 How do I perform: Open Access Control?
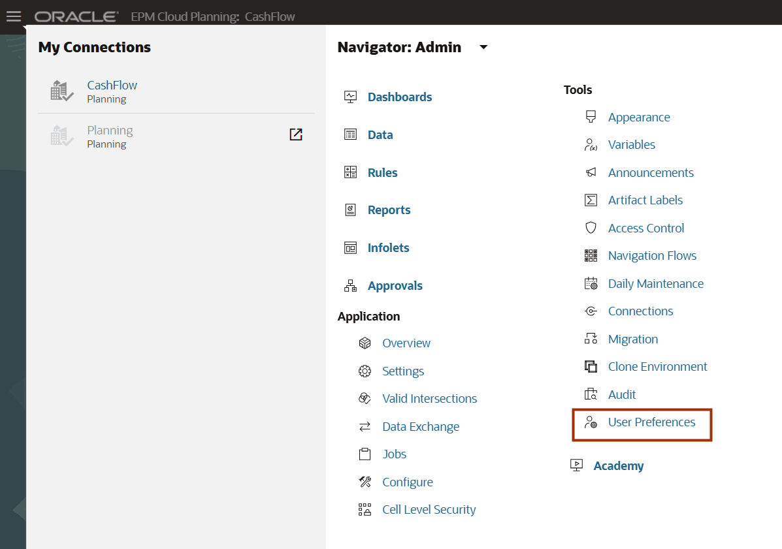coord(646,228)
